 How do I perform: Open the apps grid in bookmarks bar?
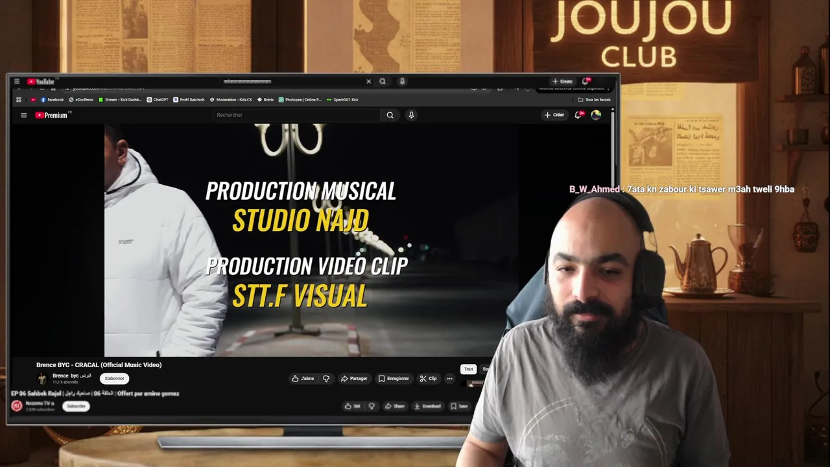[19, 100]
